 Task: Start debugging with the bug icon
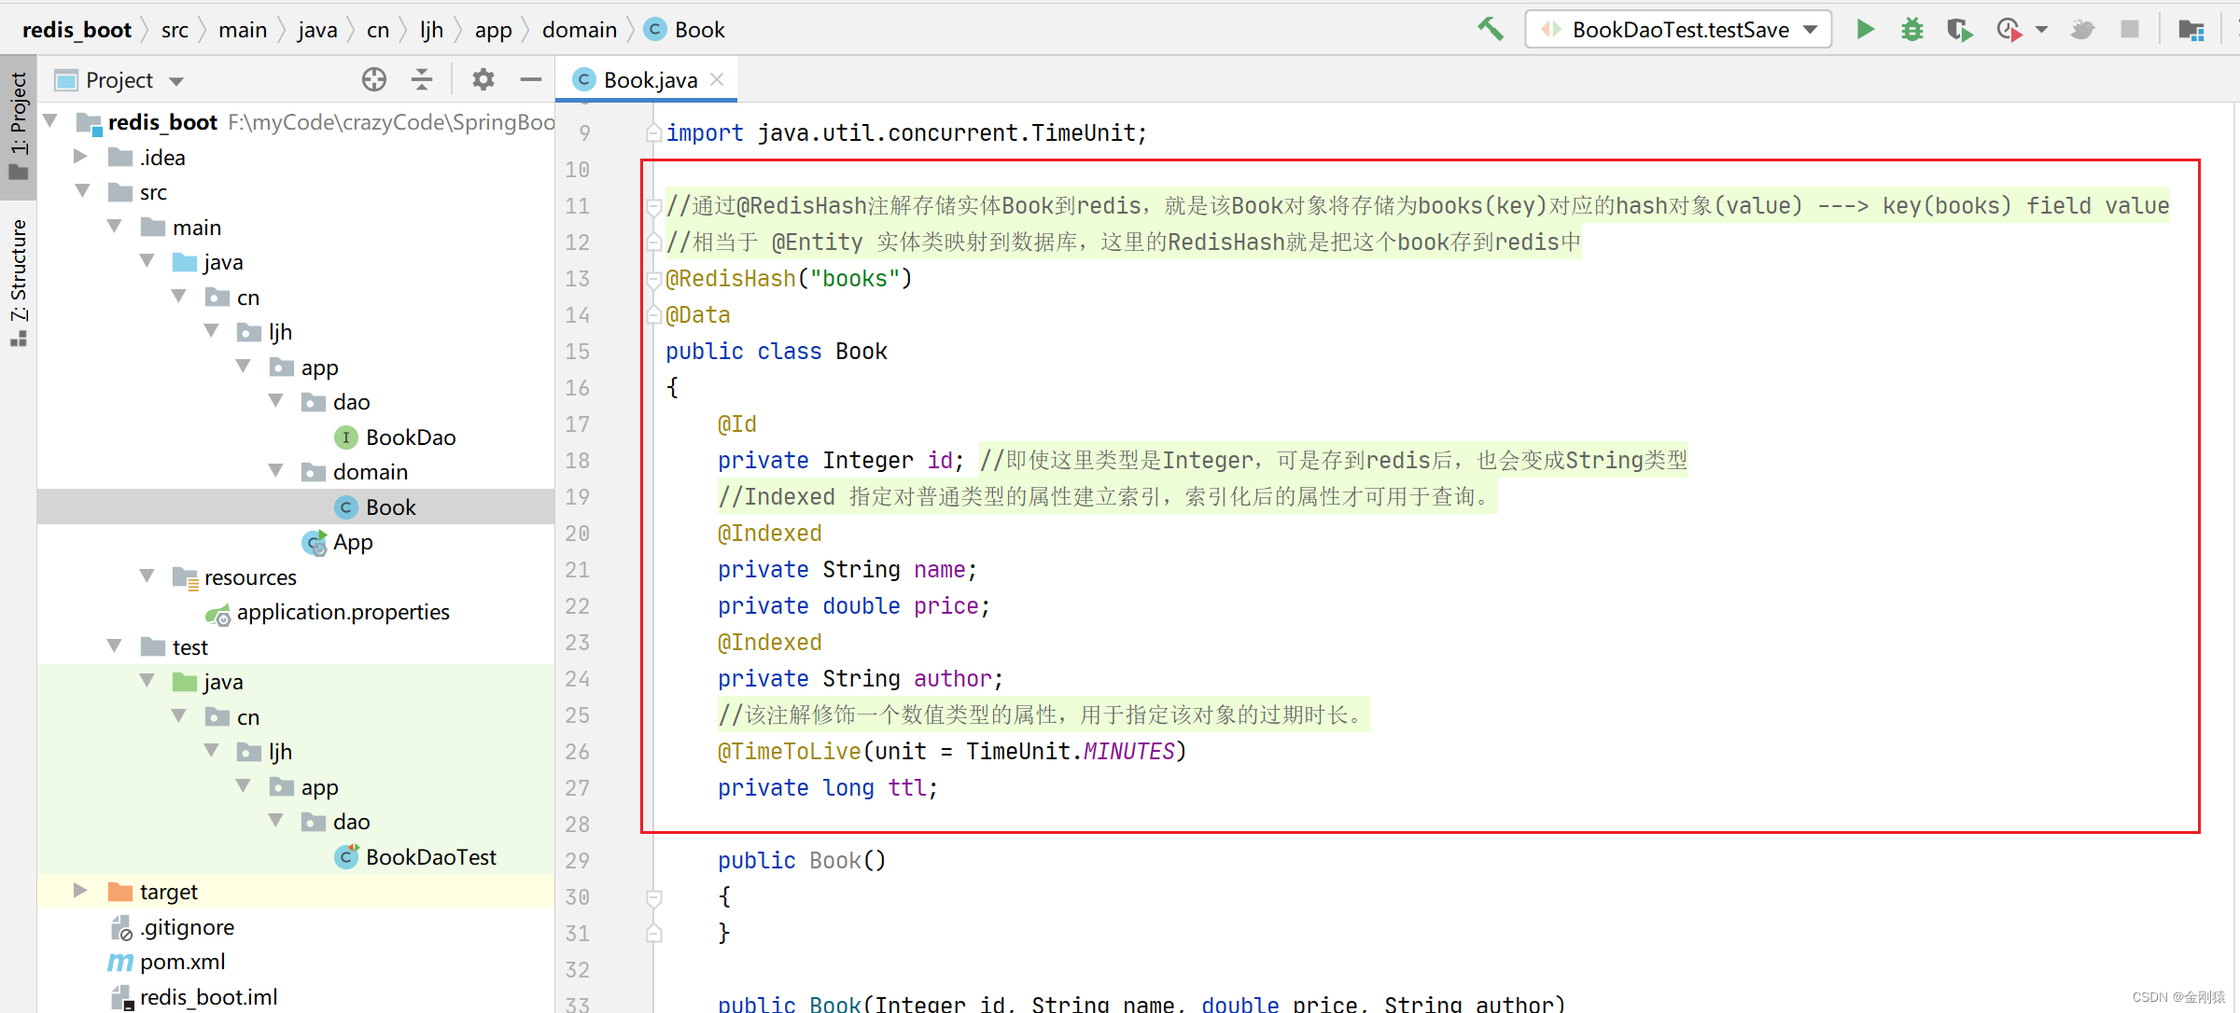point(1911,29)
